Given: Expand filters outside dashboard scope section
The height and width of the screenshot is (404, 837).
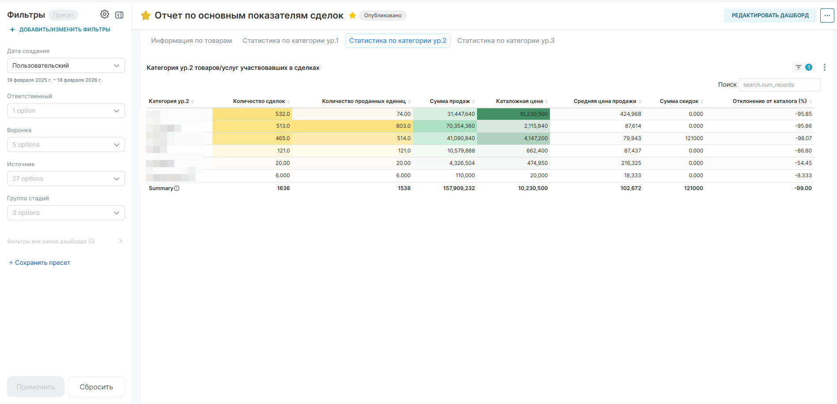Looking at the screenshot, I should coord(121,241).
